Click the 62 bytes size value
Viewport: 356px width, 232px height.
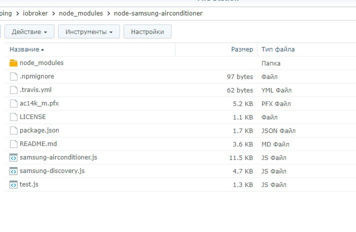click(240, 90)
